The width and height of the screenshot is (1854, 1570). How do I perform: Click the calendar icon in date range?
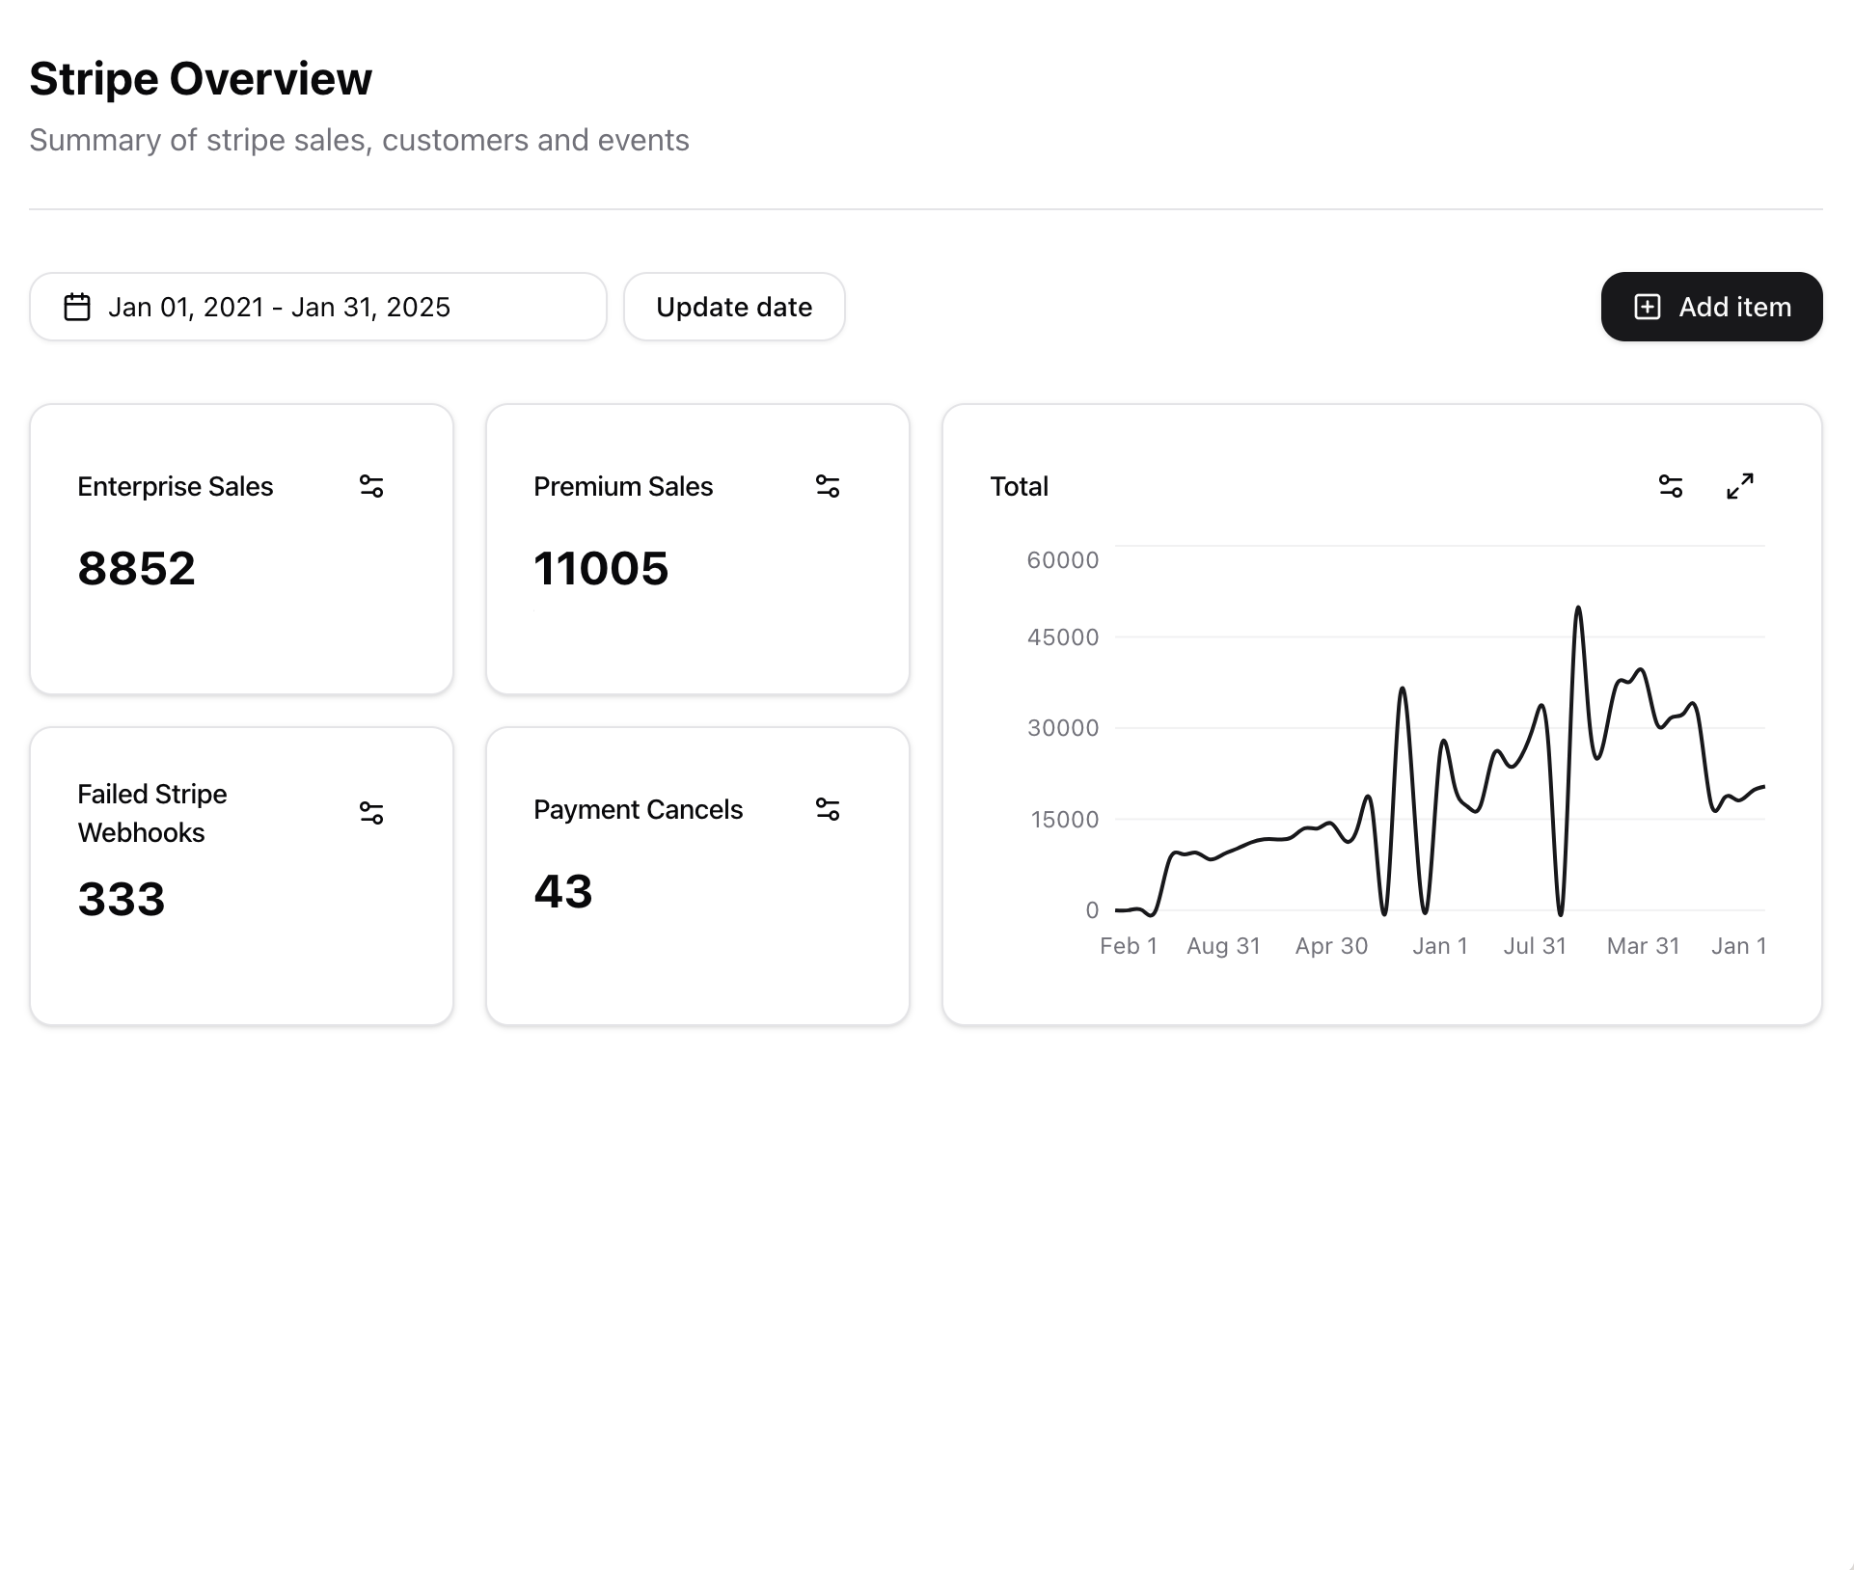click(77, 307)
